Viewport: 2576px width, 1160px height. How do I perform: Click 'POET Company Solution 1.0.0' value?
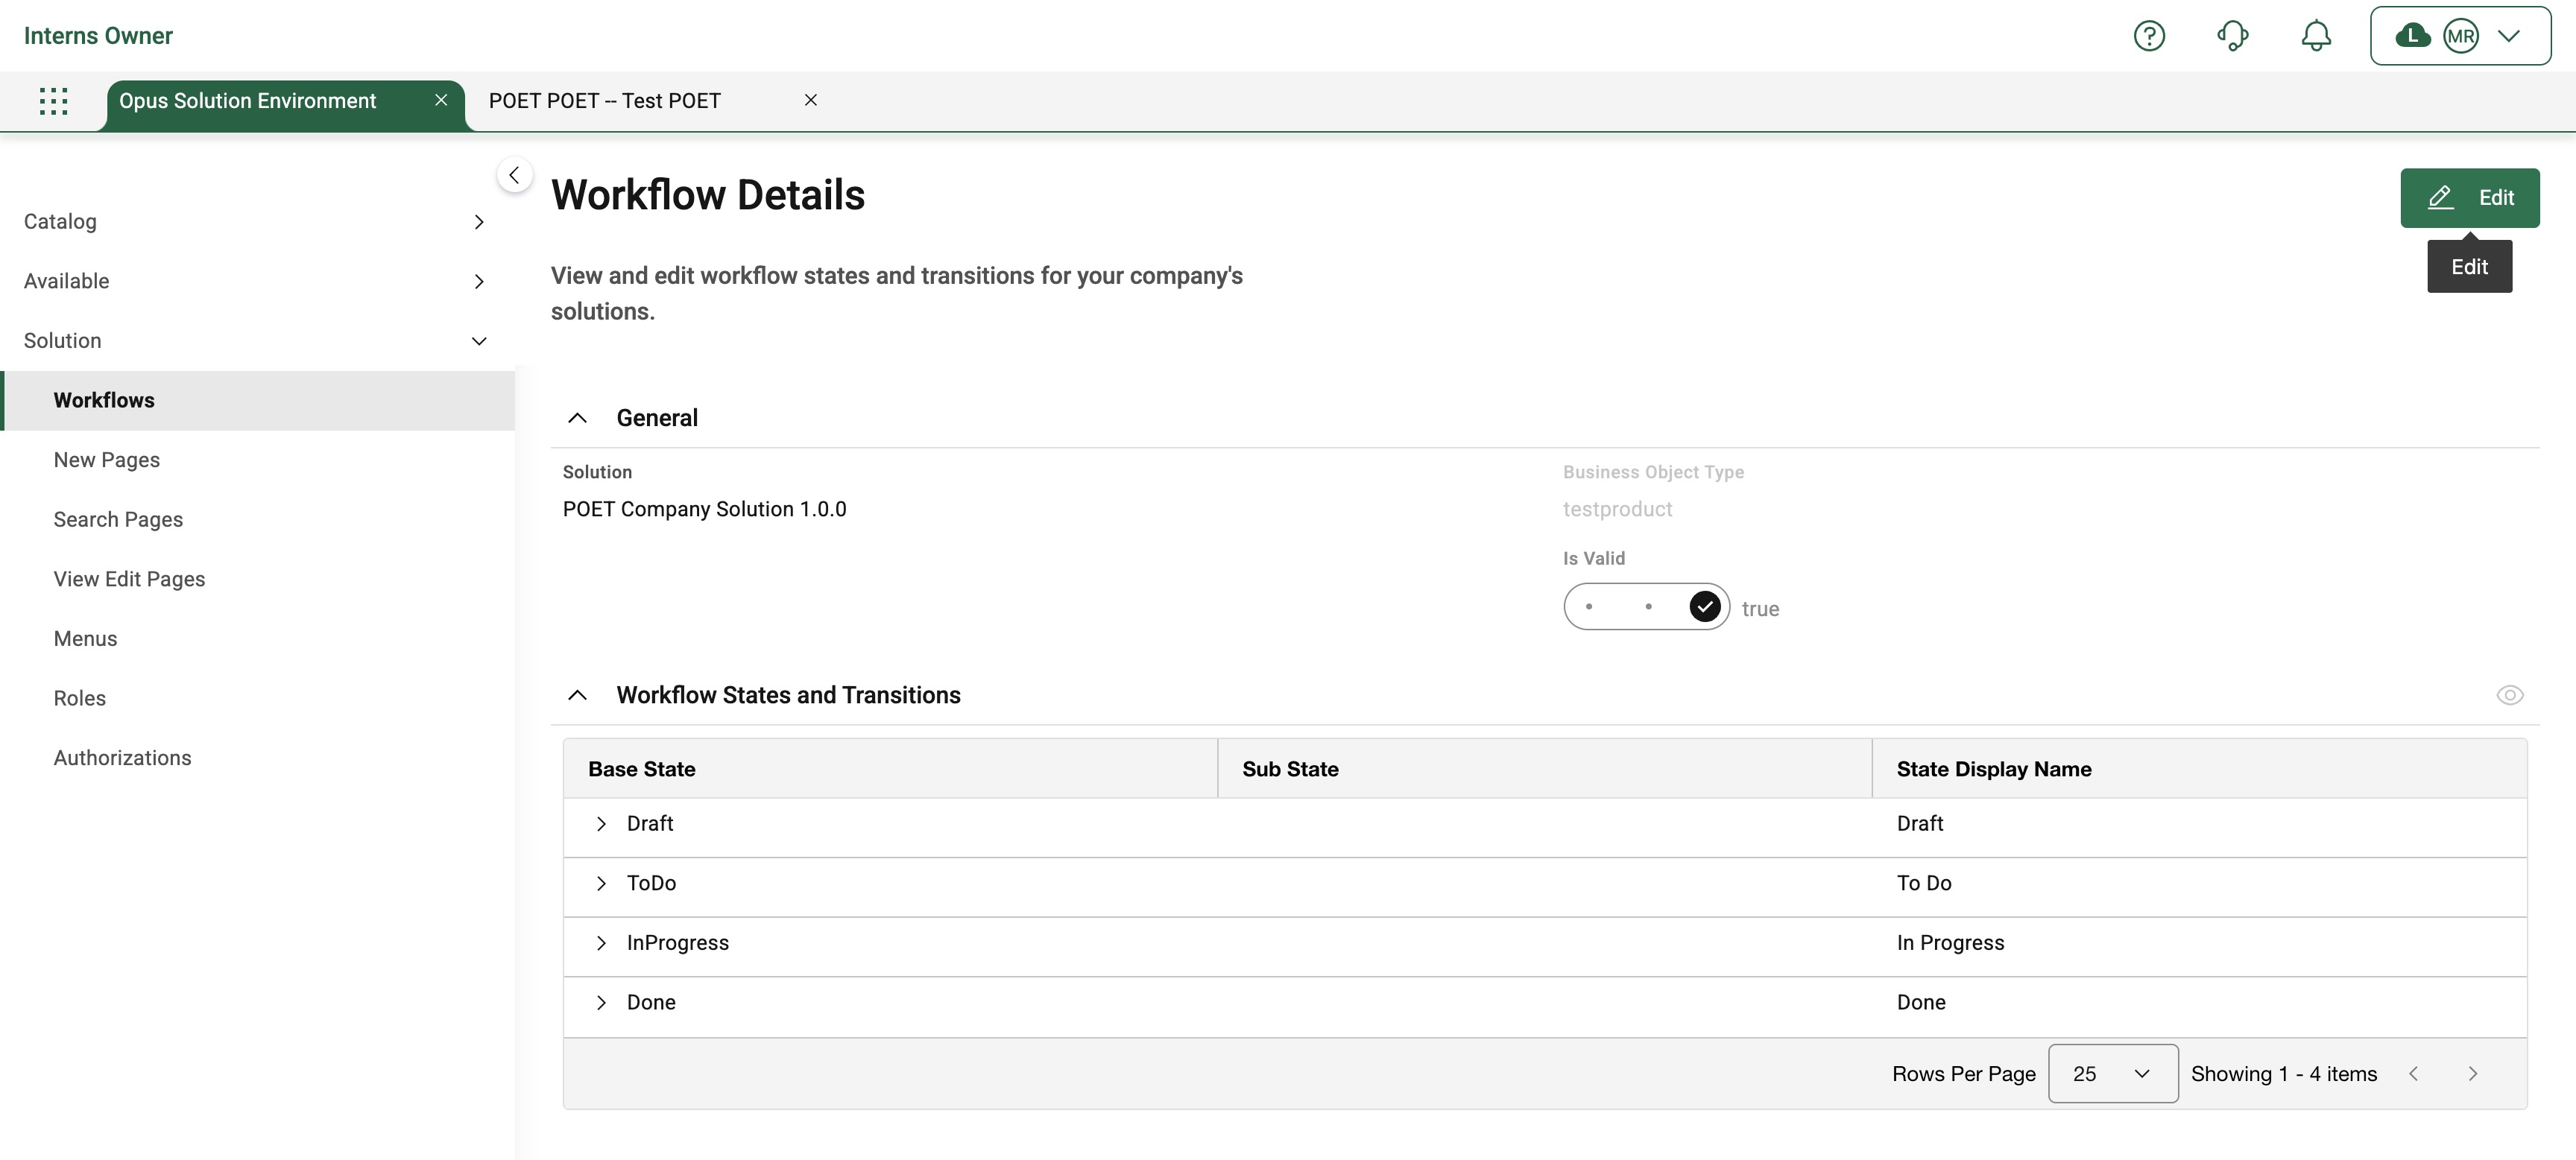(x=704, y=509)
